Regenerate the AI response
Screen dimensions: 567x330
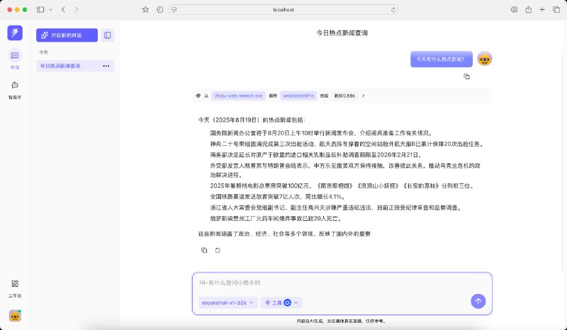tap(218, 250)
